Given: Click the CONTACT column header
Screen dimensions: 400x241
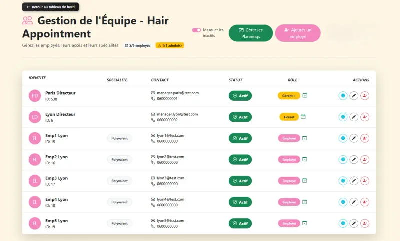Looking at the screenshot, I should click(160, 80).
